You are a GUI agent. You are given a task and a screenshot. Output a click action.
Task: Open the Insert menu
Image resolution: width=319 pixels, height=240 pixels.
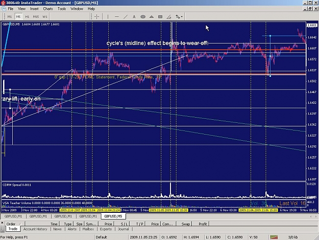pos(34,9)
